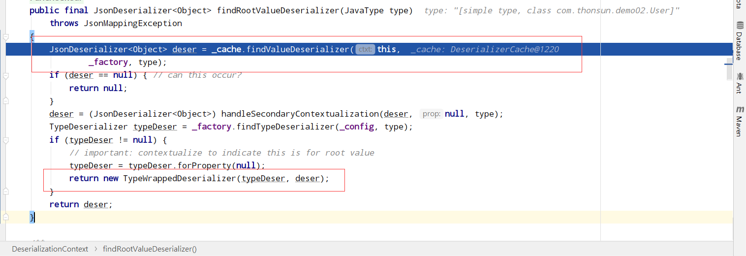
Task: Click the 'this' keyword argument
Action: pos(386,49)
